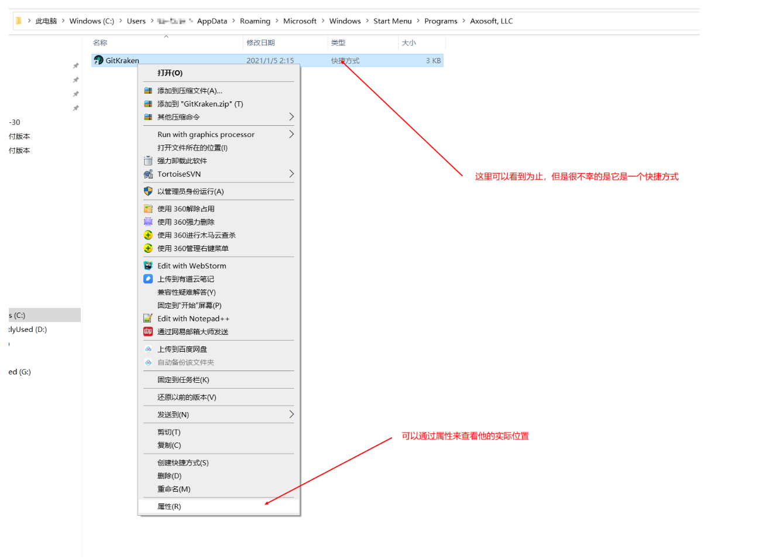
Task: Click the 360管理右键菜单 green icon
Action: click(148, 248)
